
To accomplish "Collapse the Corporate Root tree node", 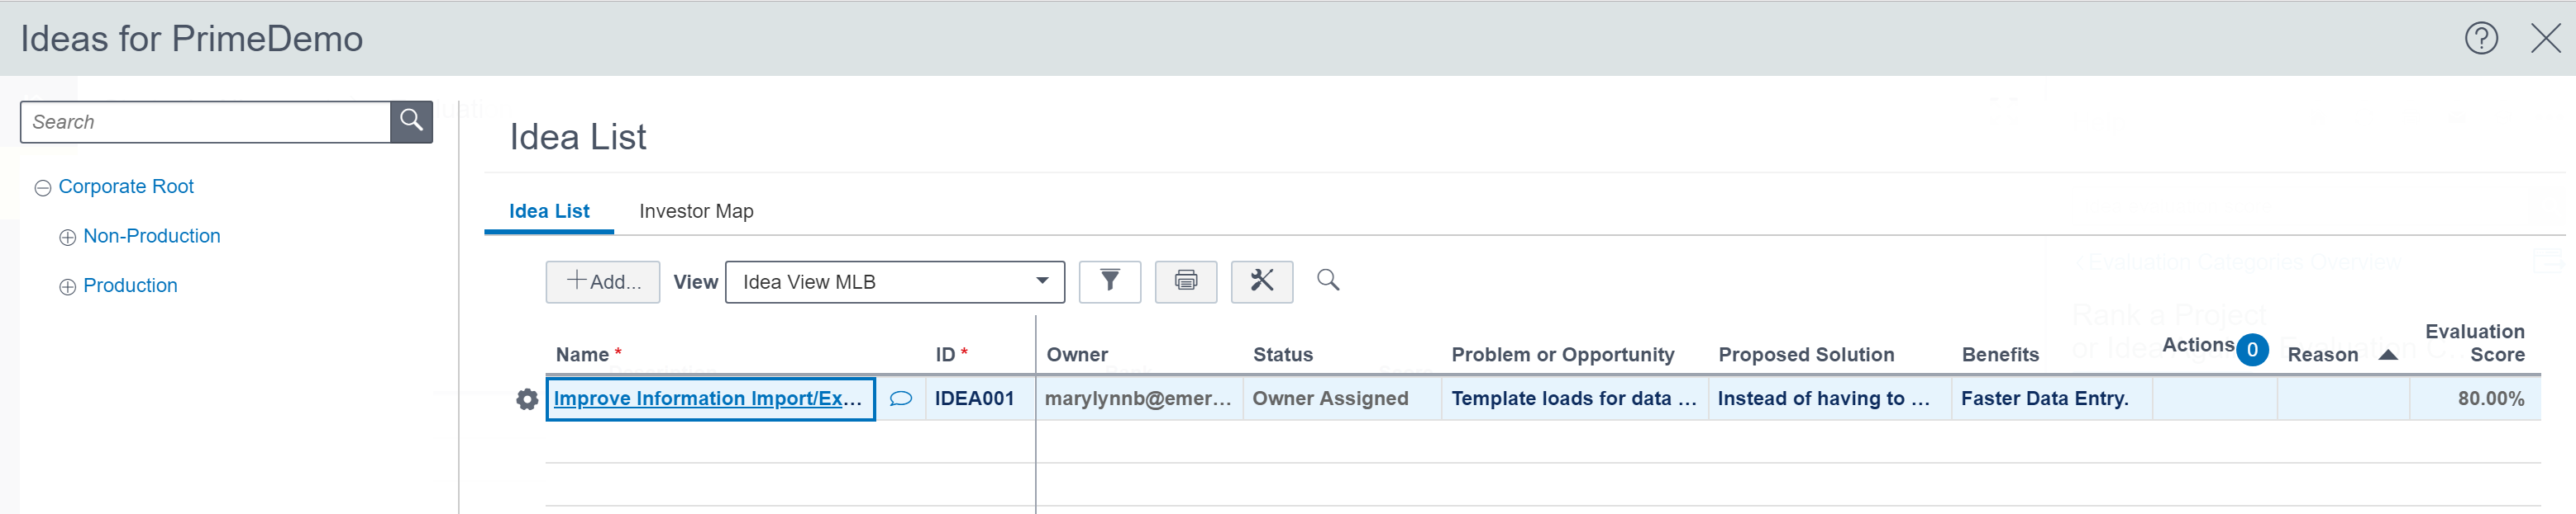I will 43,189.
